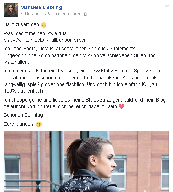
Task: Click the smiling emoji after Hallo zusammen
Action: point(44,25)
